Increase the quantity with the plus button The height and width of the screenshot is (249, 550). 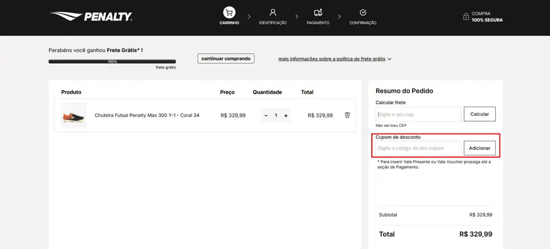286,115
